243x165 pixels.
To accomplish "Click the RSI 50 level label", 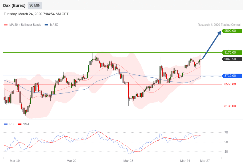I will [x=226, y=142].
